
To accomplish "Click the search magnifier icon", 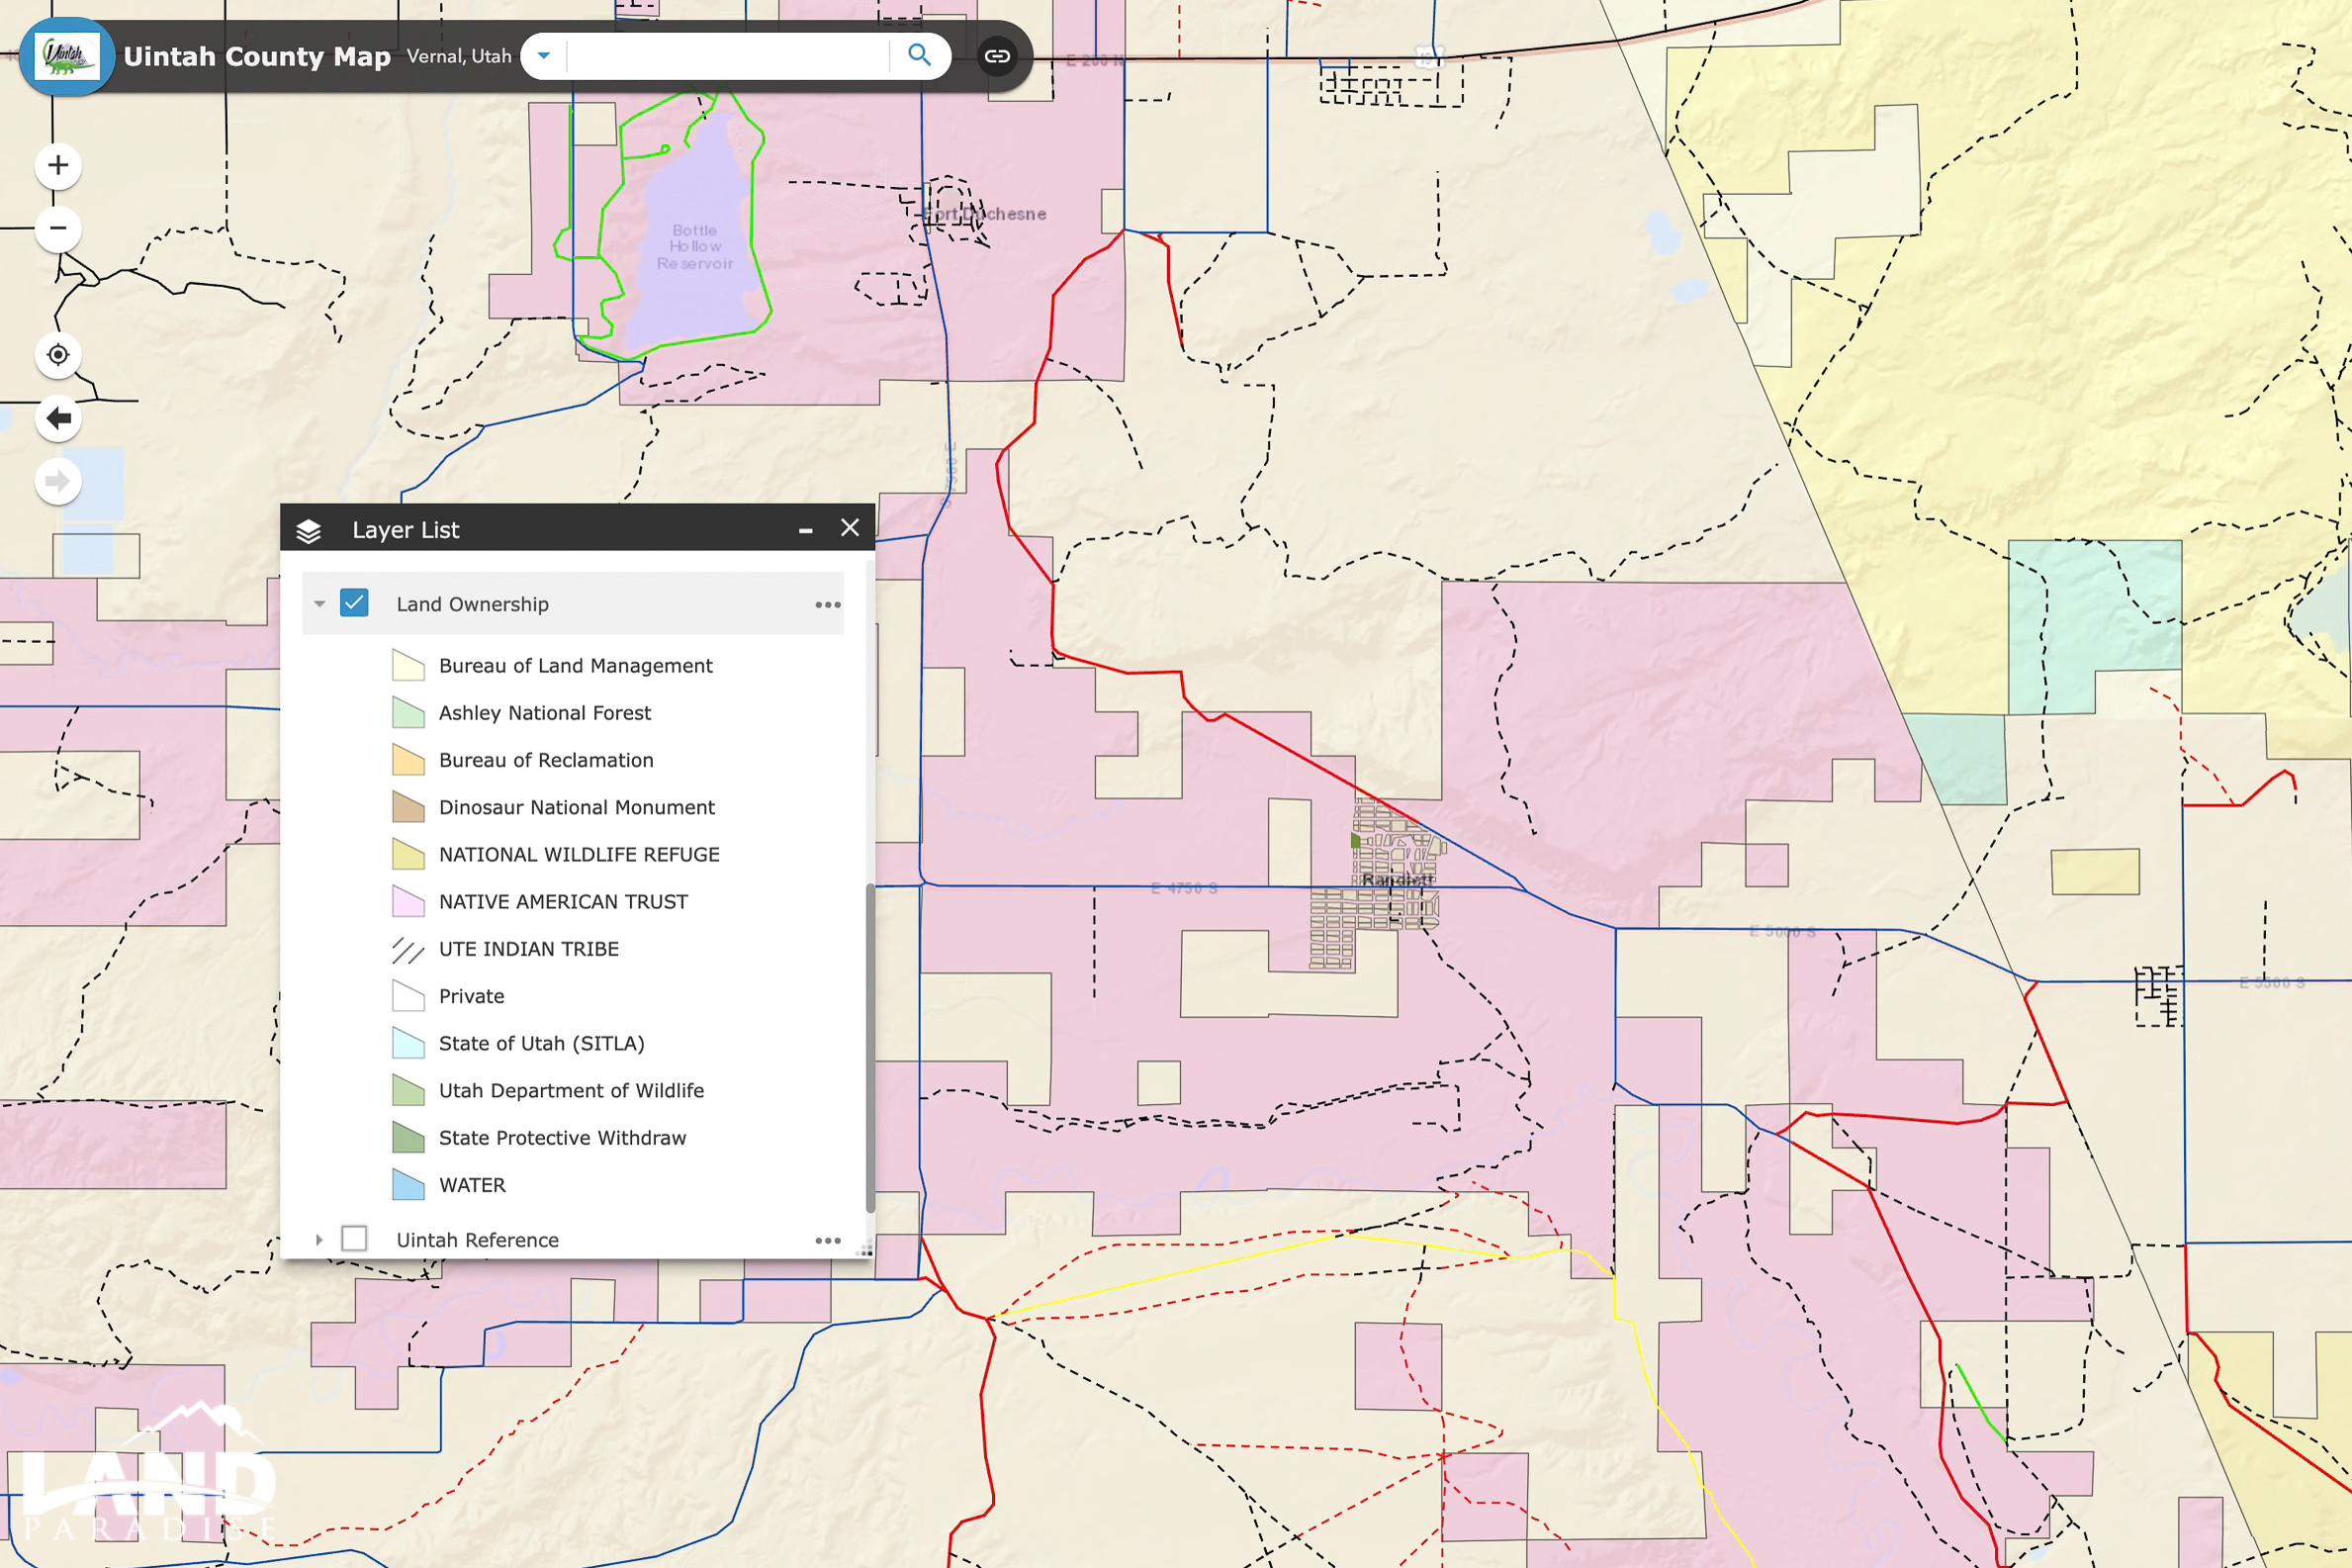I will [x=919, y=55].
